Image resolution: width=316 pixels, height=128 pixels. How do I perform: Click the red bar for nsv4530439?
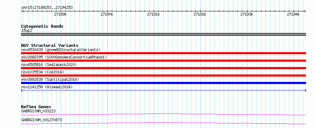point(163,53)
